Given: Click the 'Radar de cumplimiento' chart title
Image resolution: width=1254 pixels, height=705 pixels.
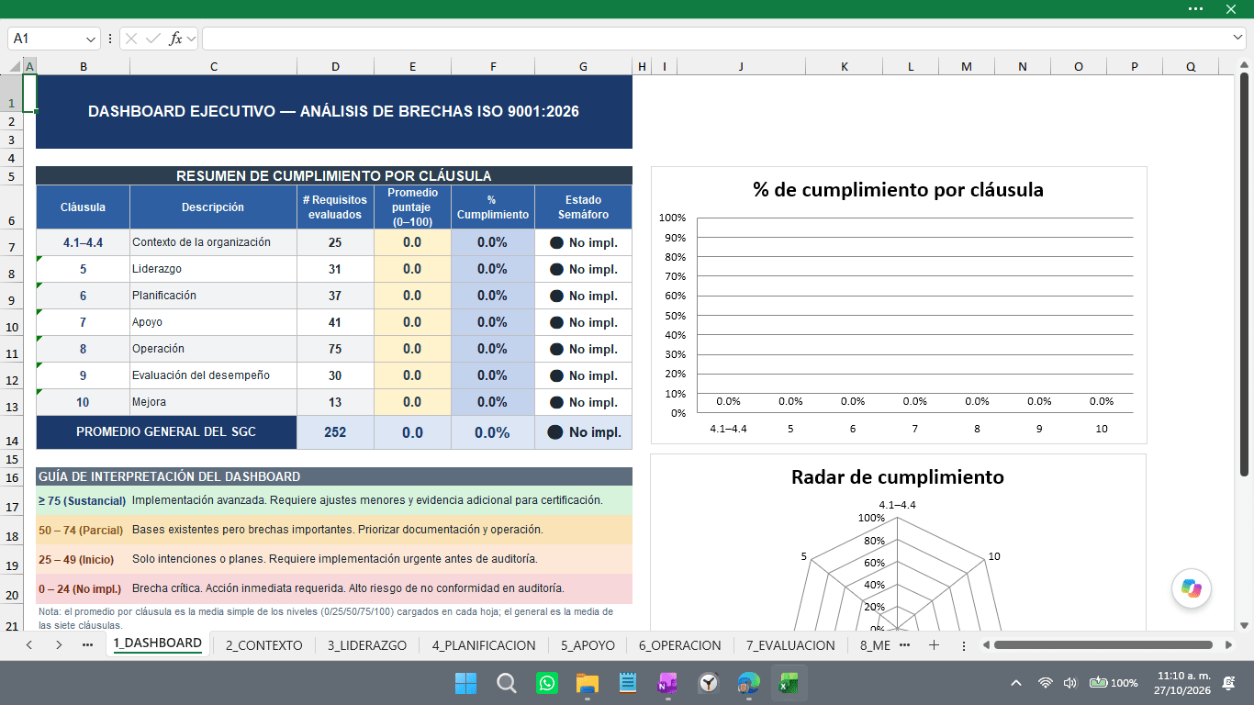Looking at the screenshot, I should (x=898, y=477).
